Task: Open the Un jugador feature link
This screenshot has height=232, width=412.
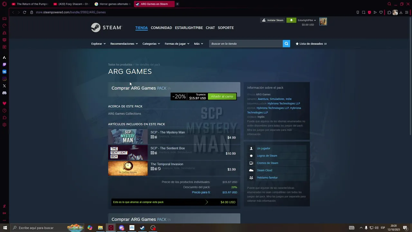Action: pyautogui.click(x=264, y=148)
